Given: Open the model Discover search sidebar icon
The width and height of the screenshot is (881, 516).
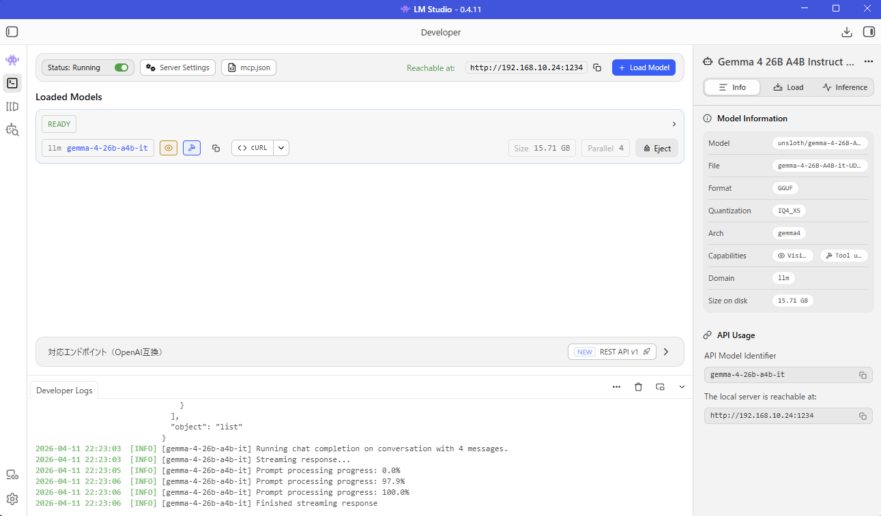Looking at the screenshot, I should click(12, 130).
